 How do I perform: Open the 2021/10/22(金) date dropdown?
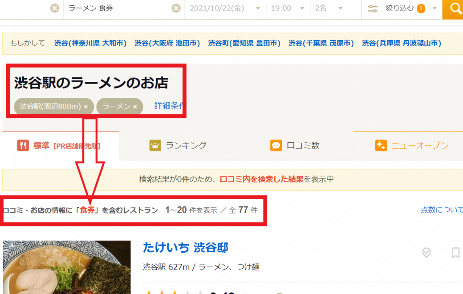click(225, 8)
